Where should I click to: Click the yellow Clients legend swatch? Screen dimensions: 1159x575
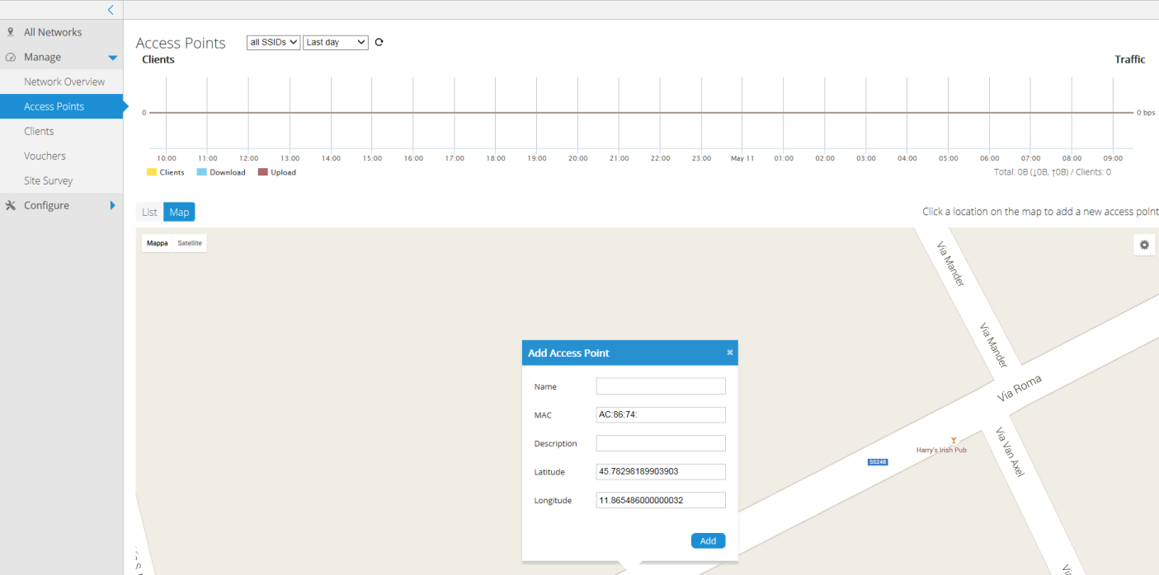(152, 172)
